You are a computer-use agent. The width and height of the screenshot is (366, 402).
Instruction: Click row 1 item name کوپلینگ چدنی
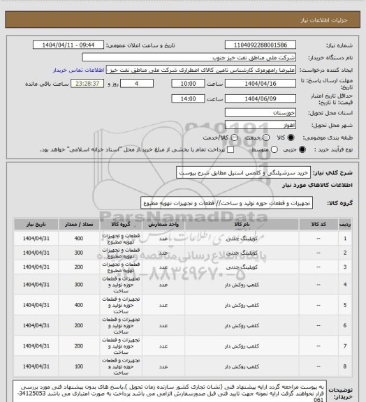click(x=242, y=239)
